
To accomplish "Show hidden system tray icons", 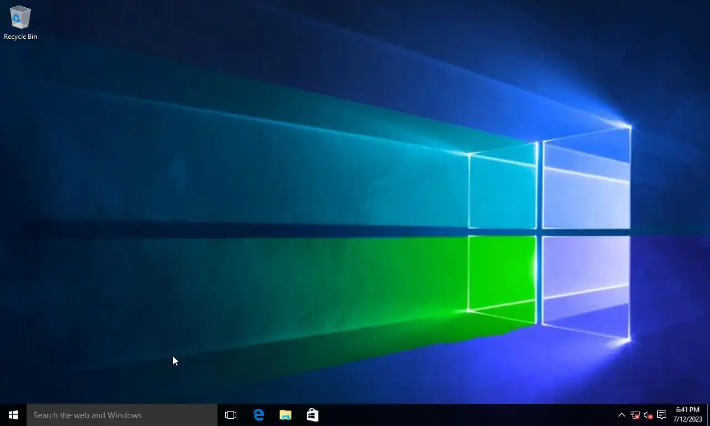I will [x=622, y=415].
